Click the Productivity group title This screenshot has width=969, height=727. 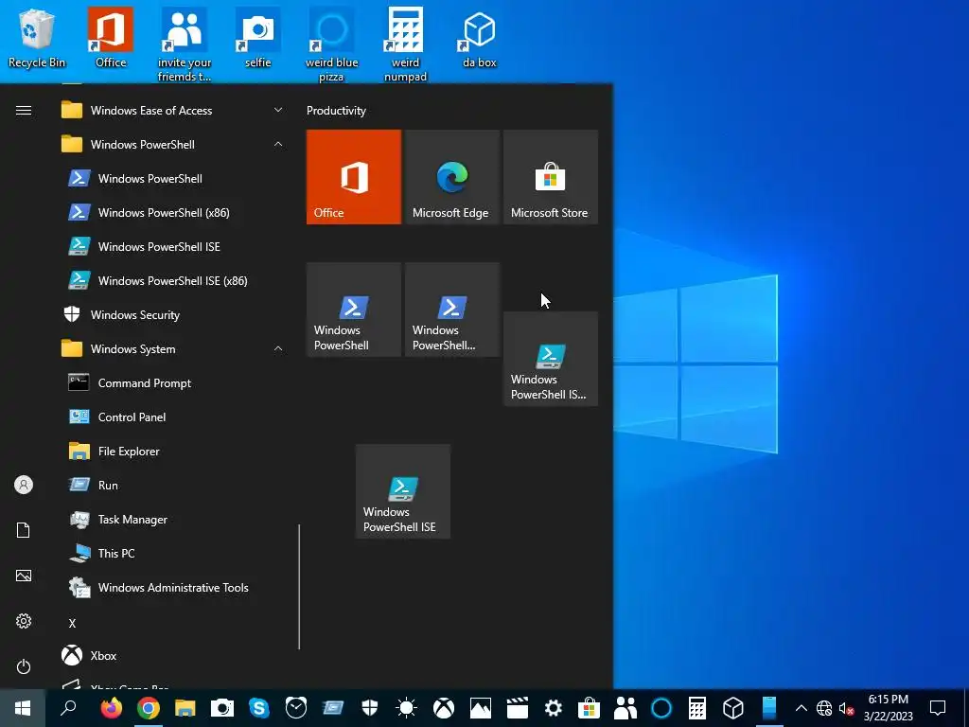click(x=336, y=111)
